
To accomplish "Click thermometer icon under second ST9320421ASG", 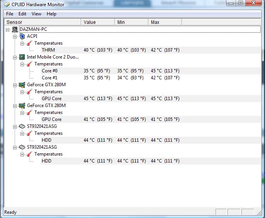I will [x=29, y=154].
